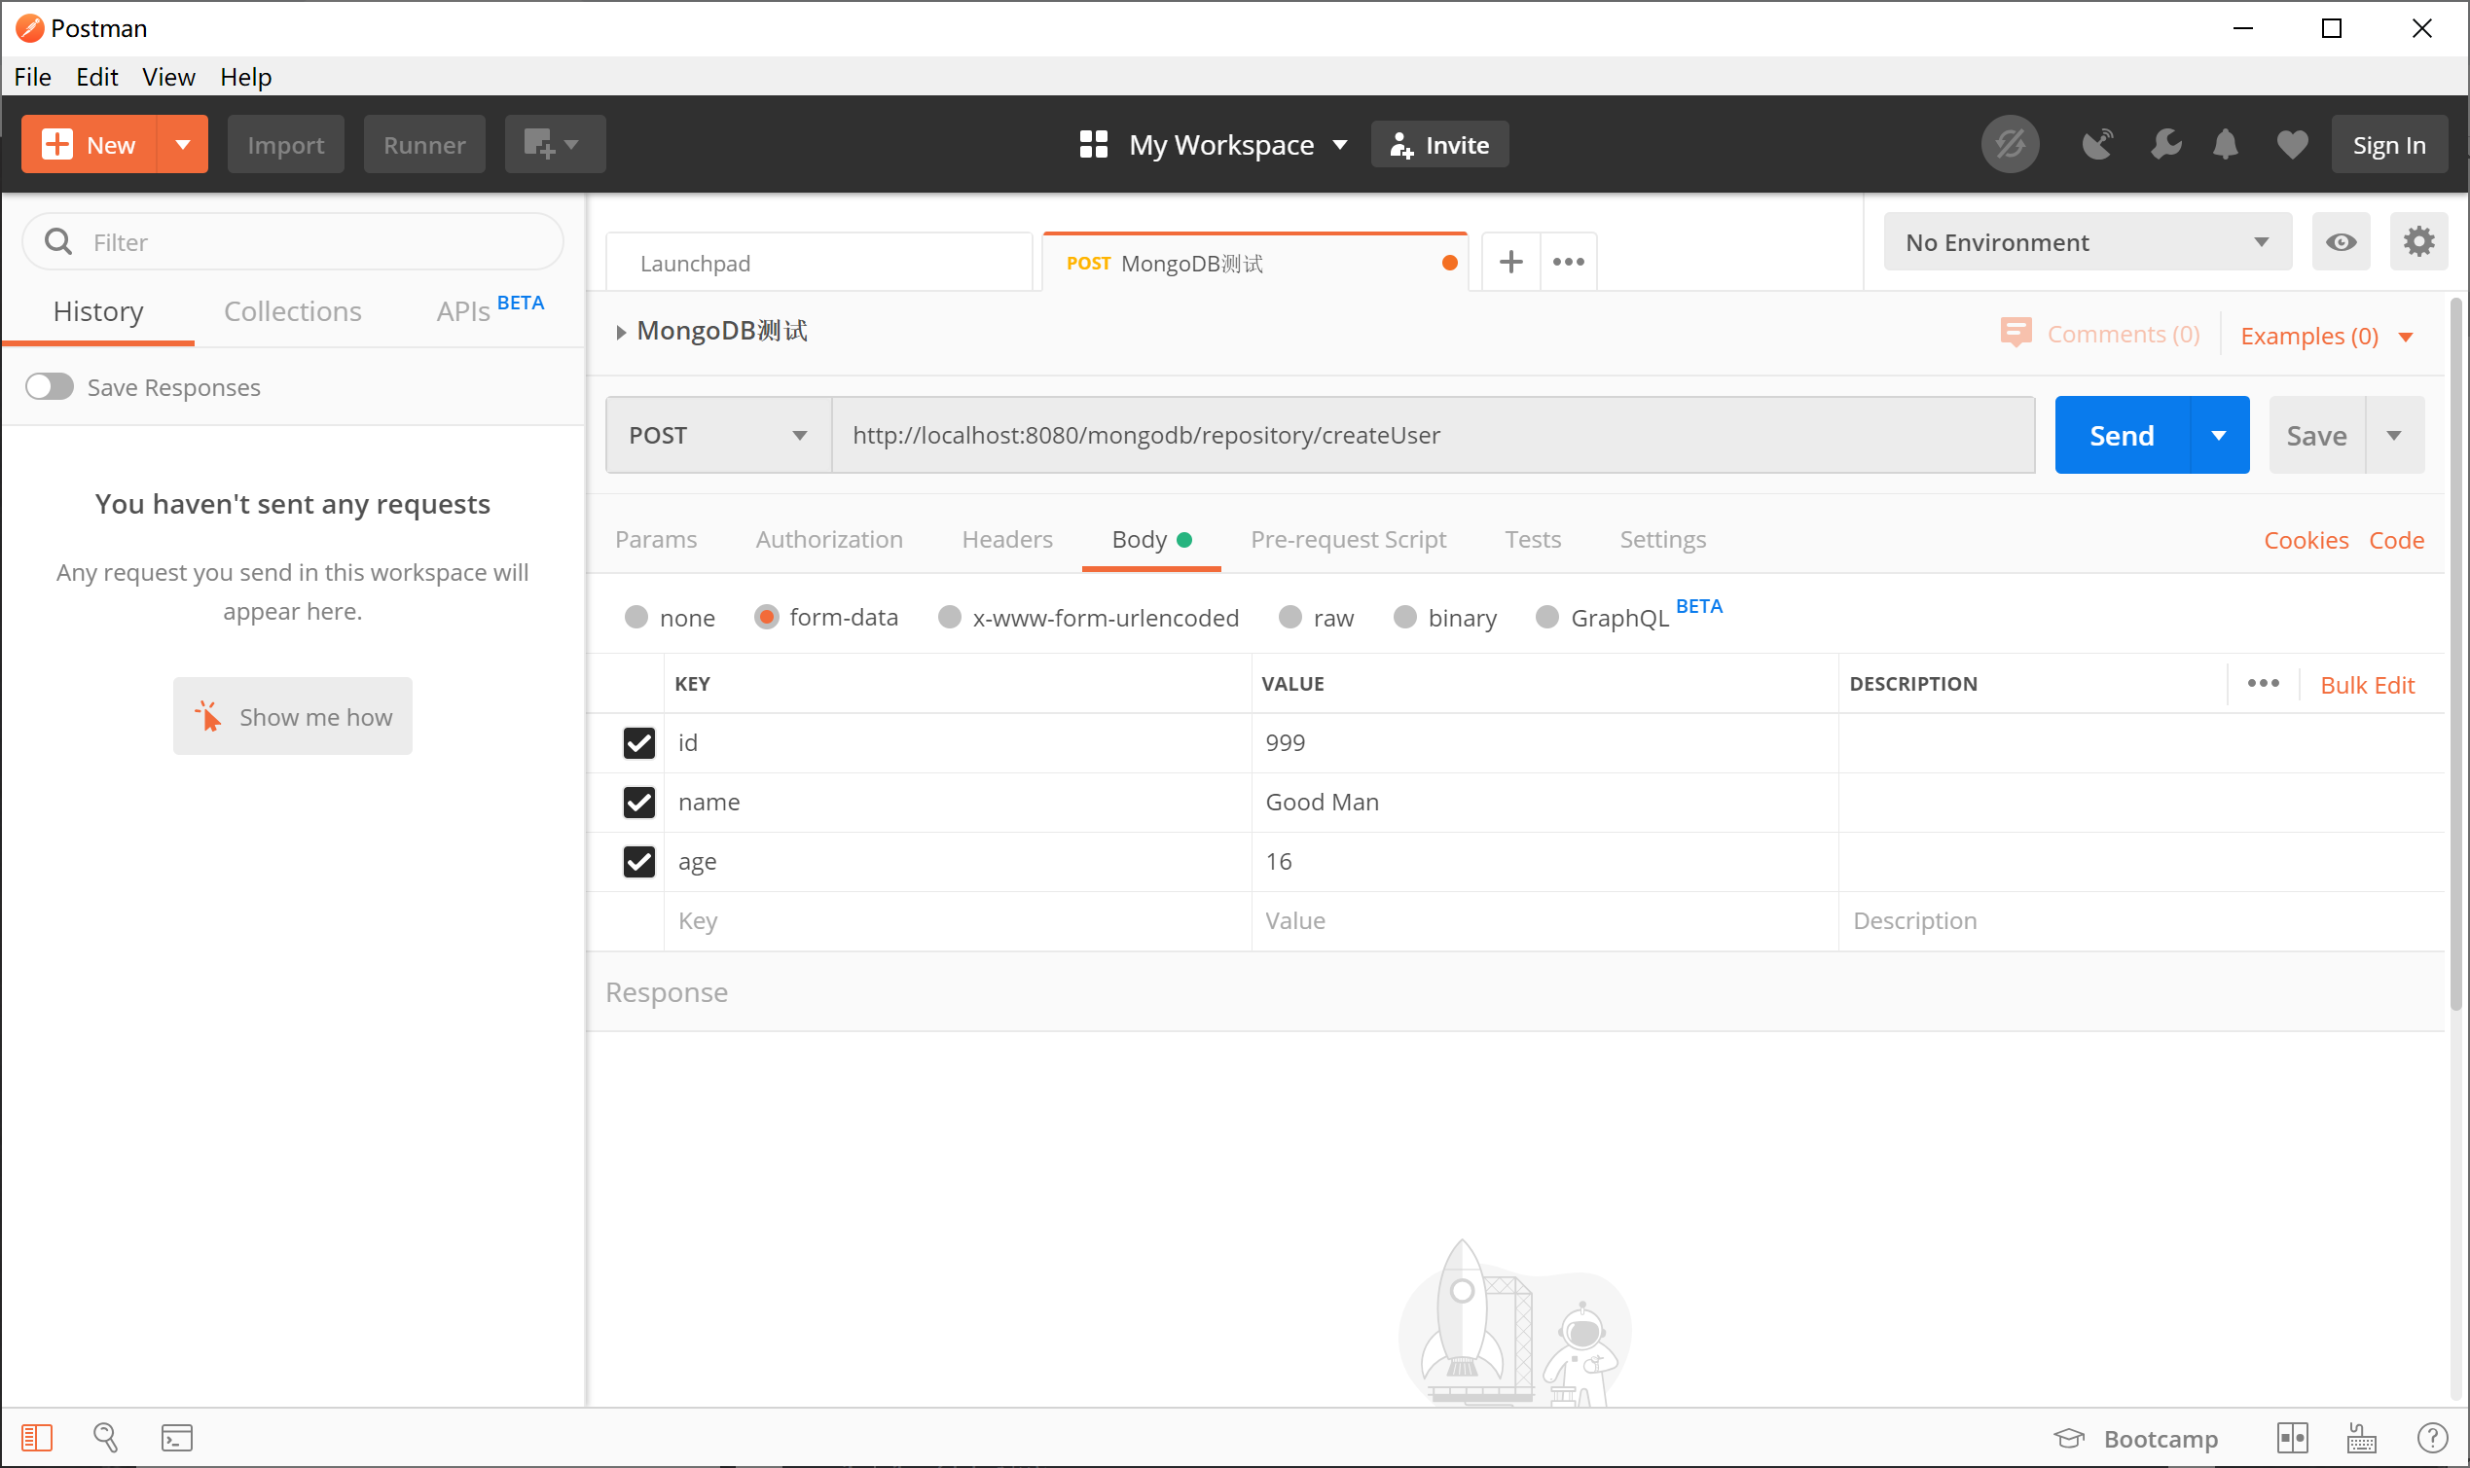Click the environment quick look eye icon
Screen dimensions: 2470x1468
click(x=2341, y=241)
